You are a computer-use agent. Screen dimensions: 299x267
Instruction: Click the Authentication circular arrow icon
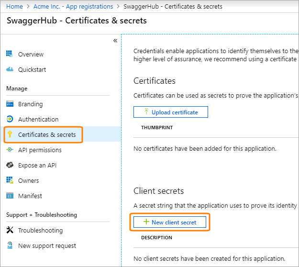pos(10,119)
